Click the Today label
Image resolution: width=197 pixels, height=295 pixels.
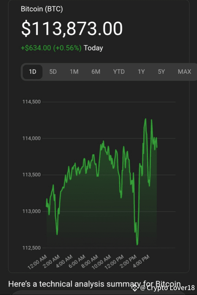(93, 48)
